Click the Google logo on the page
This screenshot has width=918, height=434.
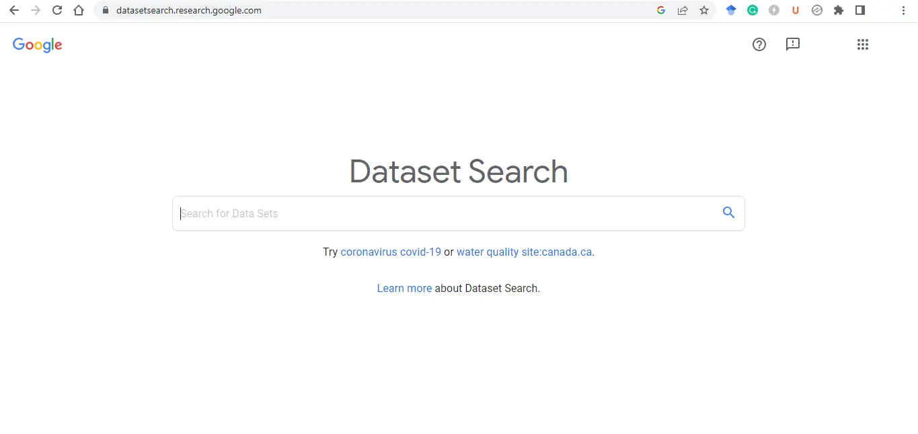click(37, 45)
